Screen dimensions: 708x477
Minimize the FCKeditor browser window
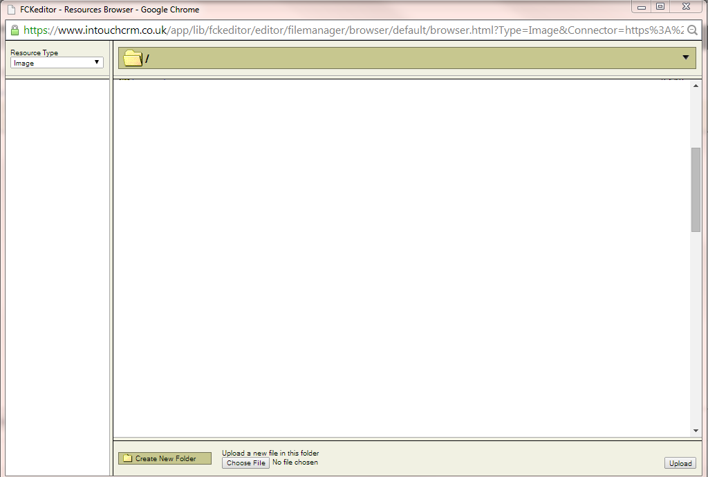[x=641, y=7]
